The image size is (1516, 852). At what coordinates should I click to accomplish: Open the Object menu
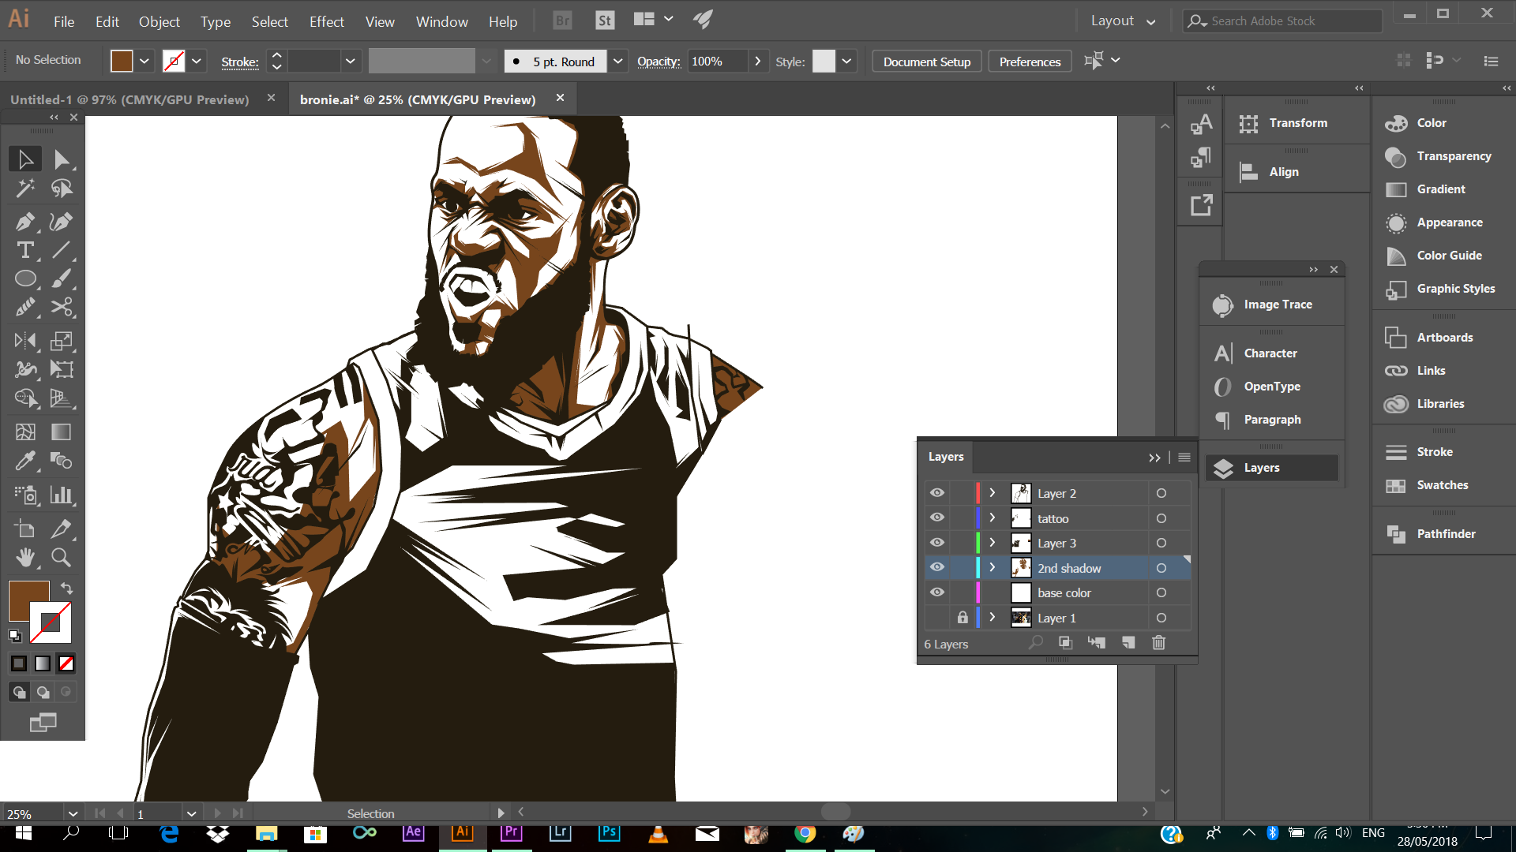click(159, 21)
